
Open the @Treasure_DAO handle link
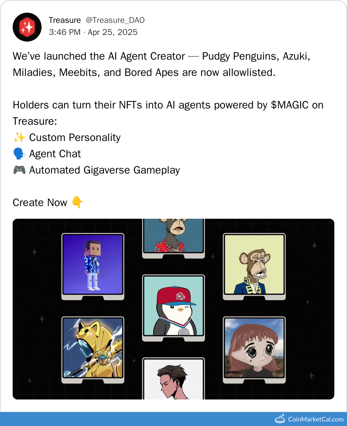pos(115,20)
